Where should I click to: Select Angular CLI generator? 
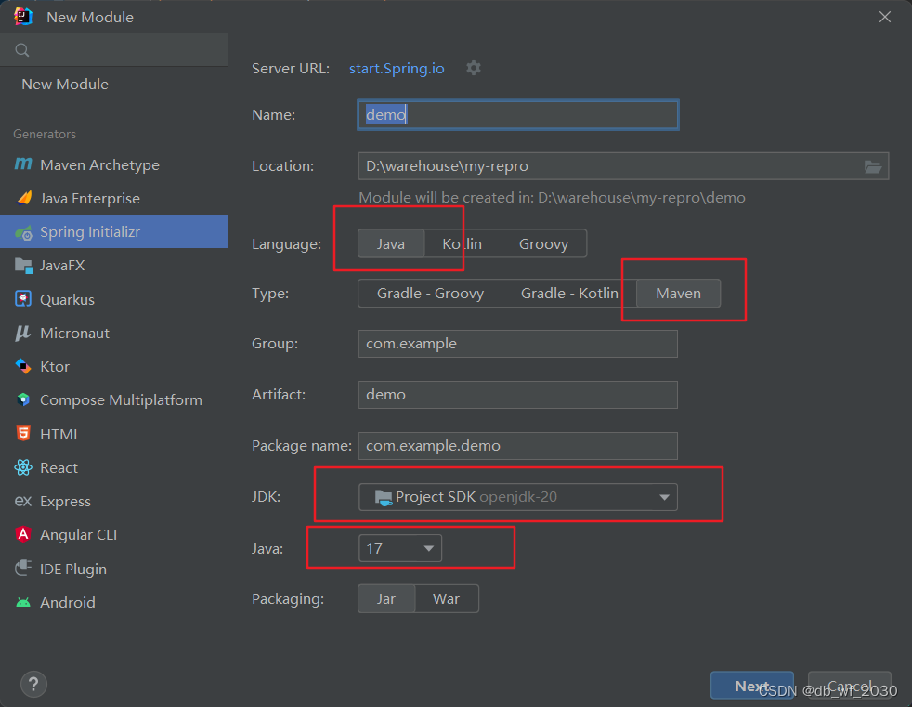(x=114, y=534)
